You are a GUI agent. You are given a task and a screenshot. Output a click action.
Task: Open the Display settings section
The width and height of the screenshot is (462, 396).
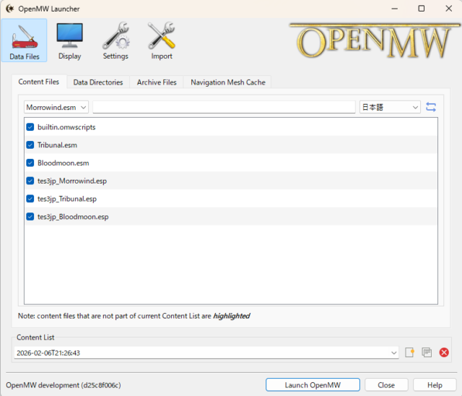(69, 40)
